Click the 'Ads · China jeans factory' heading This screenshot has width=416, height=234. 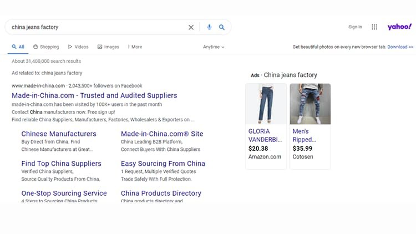(x=284, y=75)
